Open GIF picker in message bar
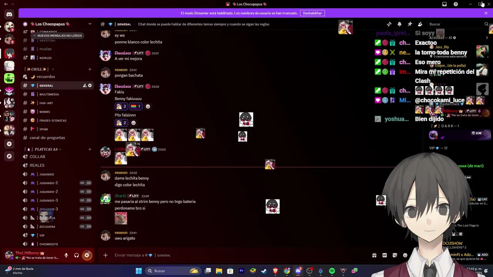Viewport: 493px width, 277px height. [x=384, y=255]
